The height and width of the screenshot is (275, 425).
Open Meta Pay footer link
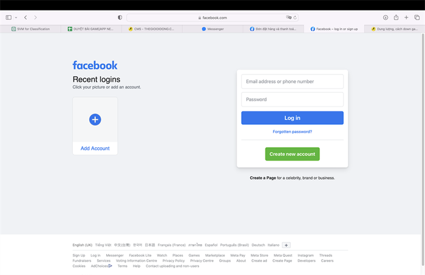tap(238, 255)
